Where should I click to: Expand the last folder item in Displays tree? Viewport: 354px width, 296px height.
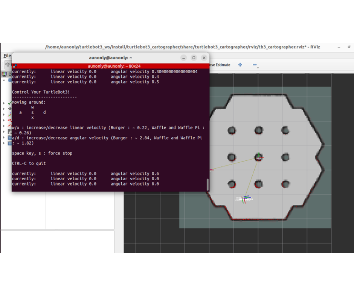click(4, 143)
